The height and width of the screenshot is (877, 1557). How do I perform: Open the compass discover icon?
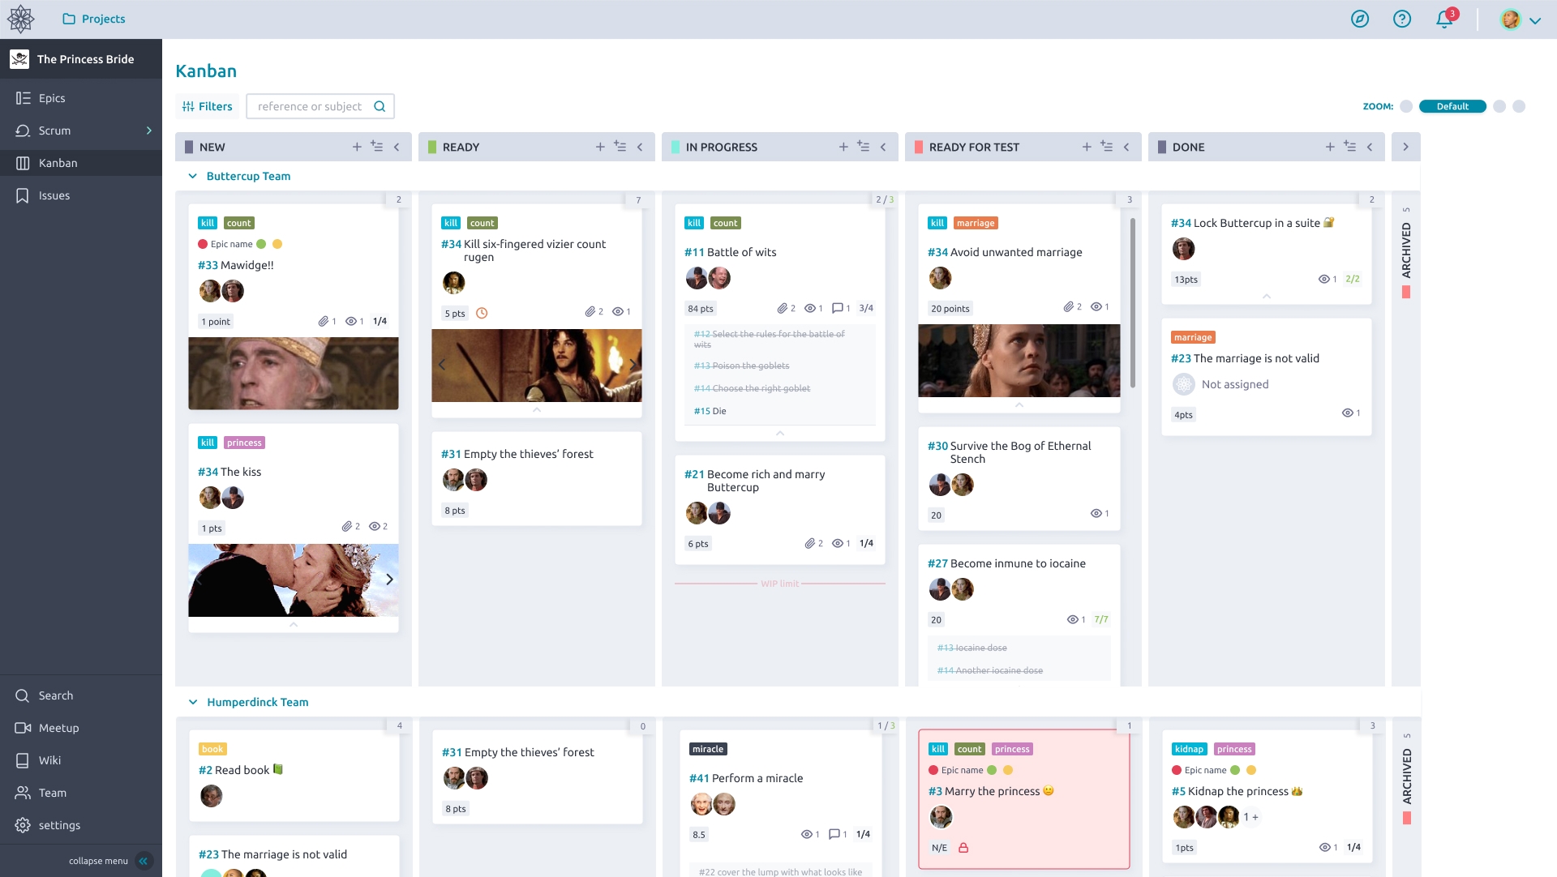(x=1361, y=19)
